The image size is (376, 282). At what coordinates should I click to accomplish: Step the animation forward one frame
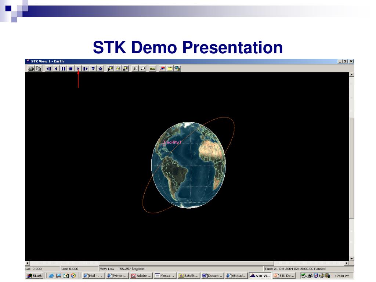point(85,69)
